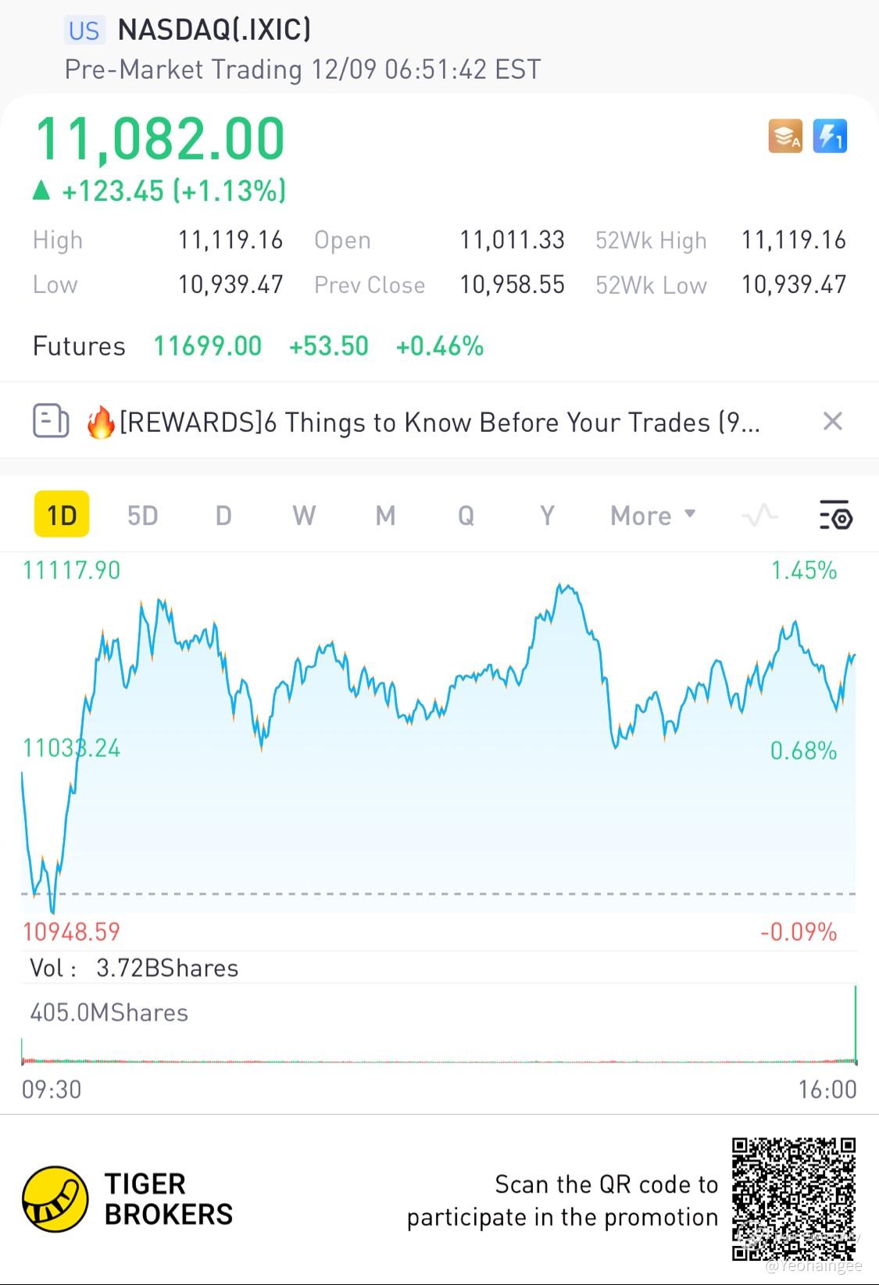Viewport: 879px width, 1285px height.
Task: Dismiss the REWARDS banner with X
Action: (x=833, y=422)
